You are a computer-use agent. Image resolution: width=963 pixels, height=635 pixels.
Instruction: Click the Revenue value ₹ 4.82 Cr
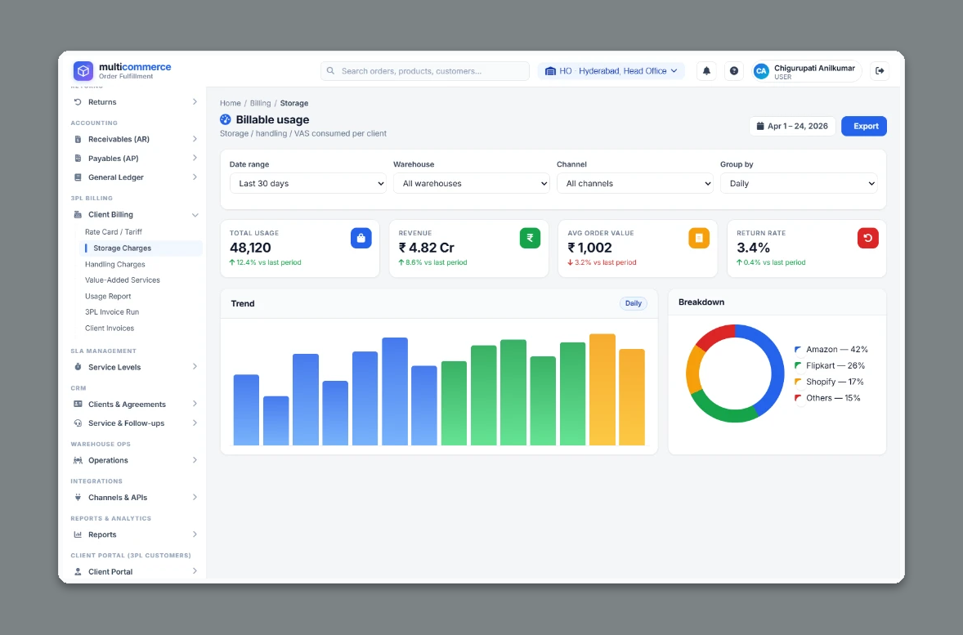(x=426, y=248)
